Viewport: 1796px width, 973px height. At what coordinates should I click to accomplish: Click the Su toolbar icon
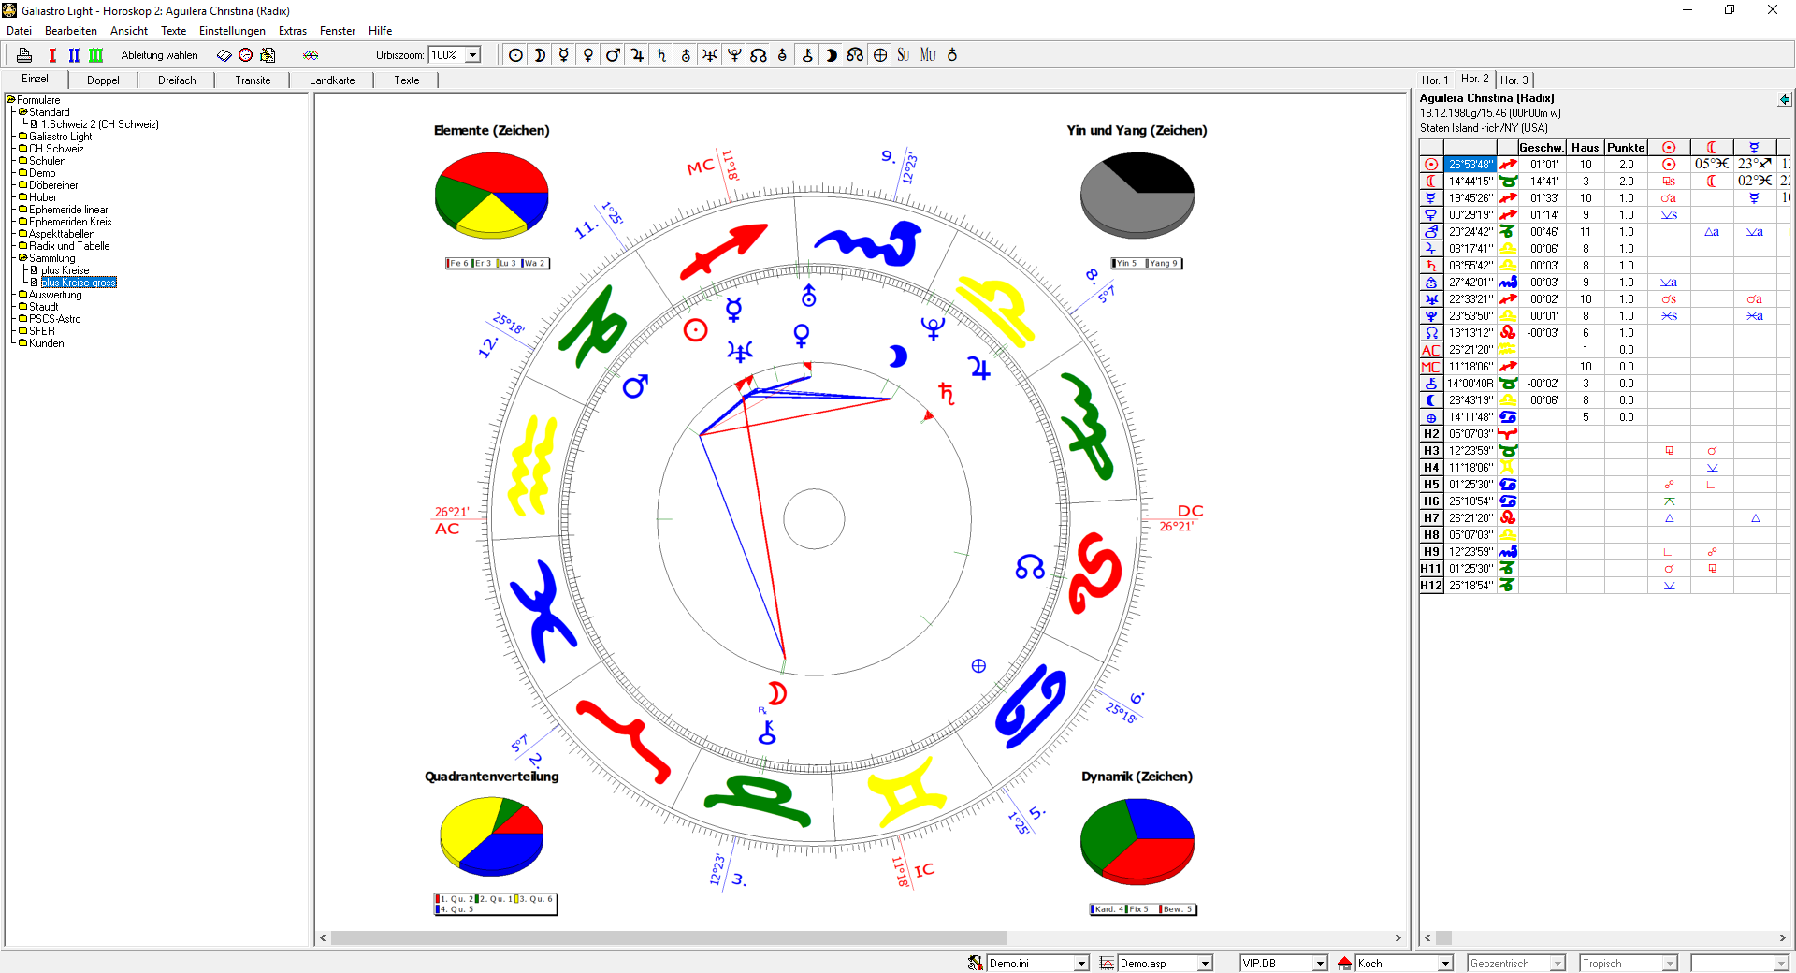[x=904, y=55]
